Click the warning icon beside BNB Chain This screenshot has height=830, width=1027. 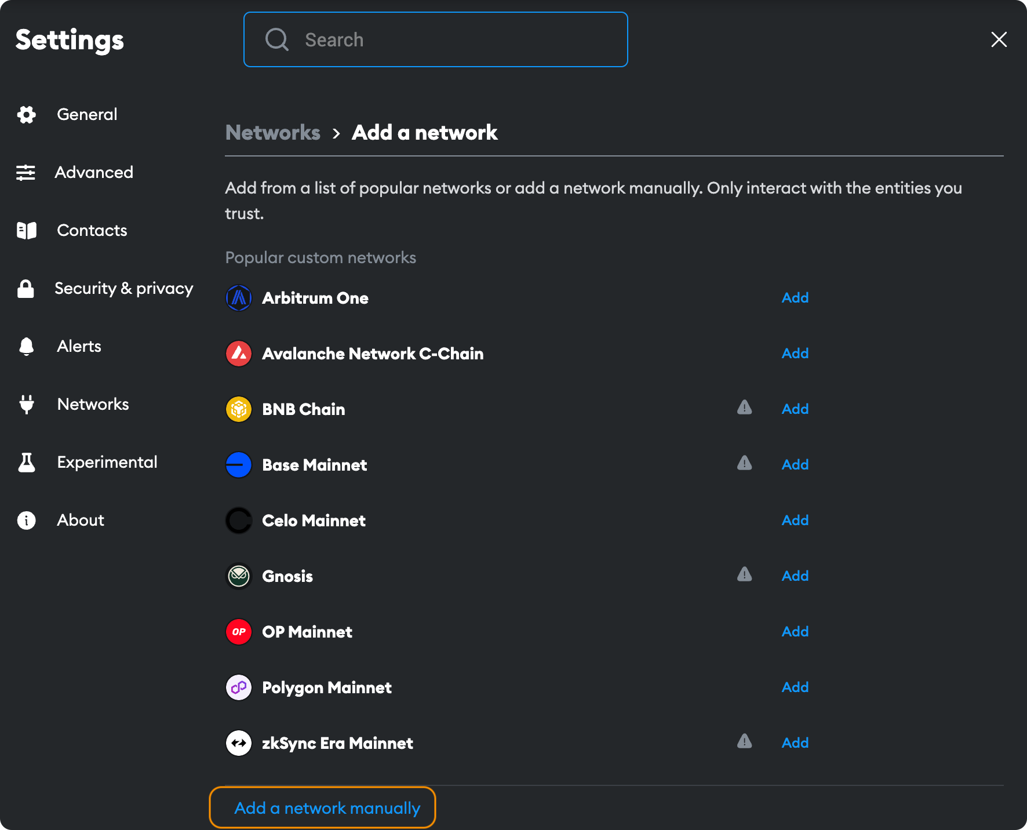745,407
